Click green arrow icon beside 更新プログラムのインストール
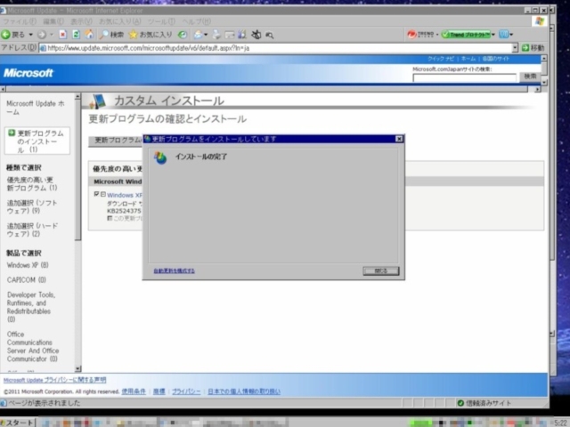Screen dimensions: 570x427 (x=12, y=133)
